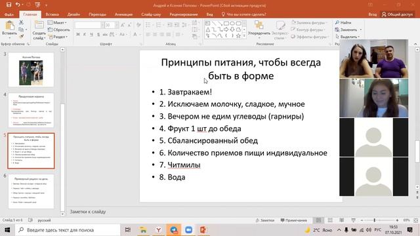Switch to Slide Sorter view
The width and height of the screenshot is (420, 236).
point(330,220)
